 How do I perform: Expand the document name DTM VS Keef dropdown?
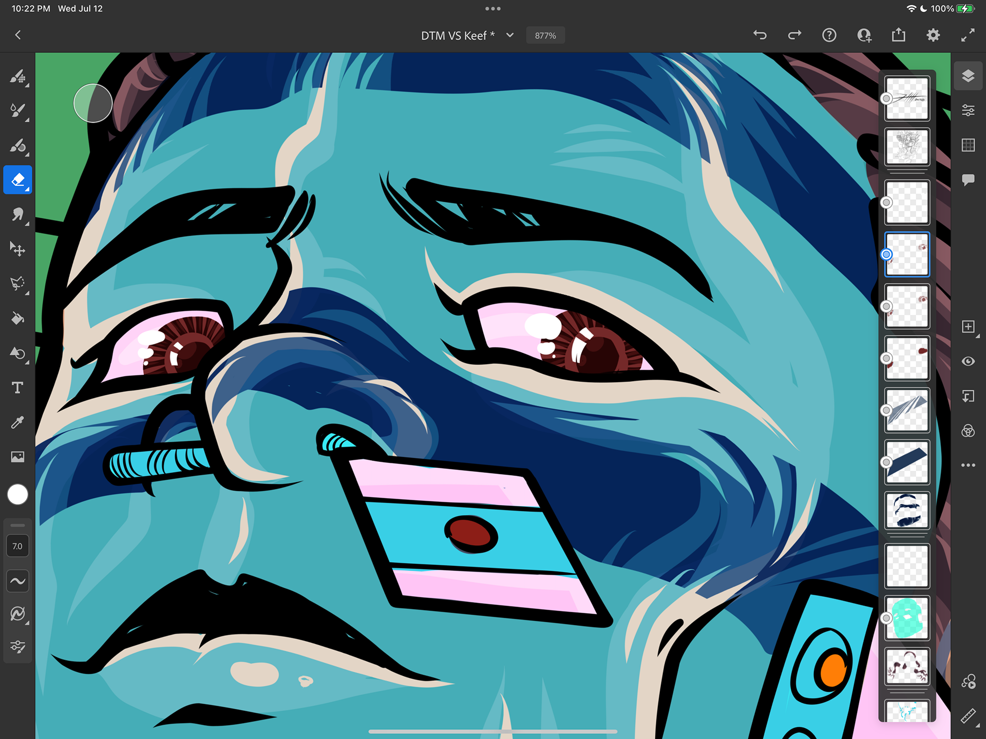click(510, 35)
